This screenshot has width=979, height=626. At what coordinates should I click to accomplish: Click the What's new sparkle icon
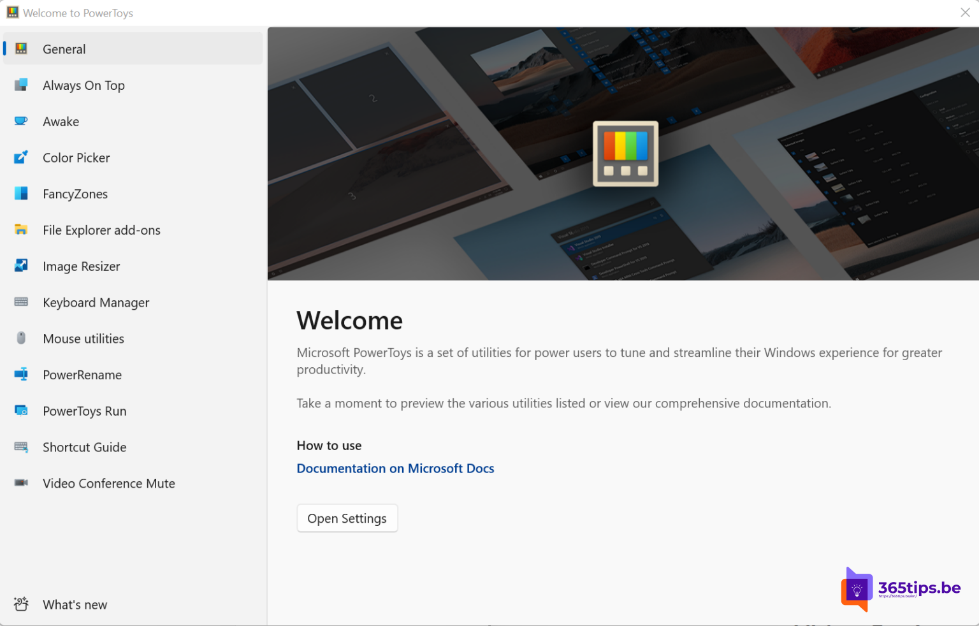(x=21, y=604)
